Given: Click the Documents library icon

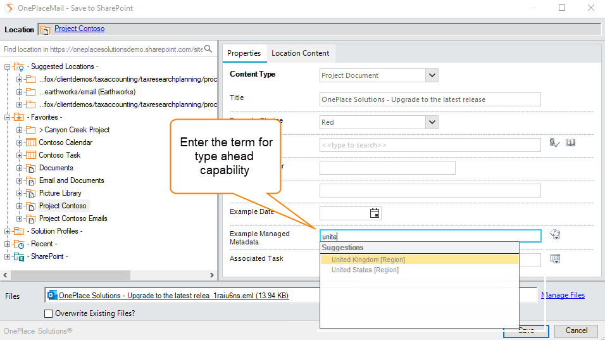Looking at the screenshot, I should point(31,168).
